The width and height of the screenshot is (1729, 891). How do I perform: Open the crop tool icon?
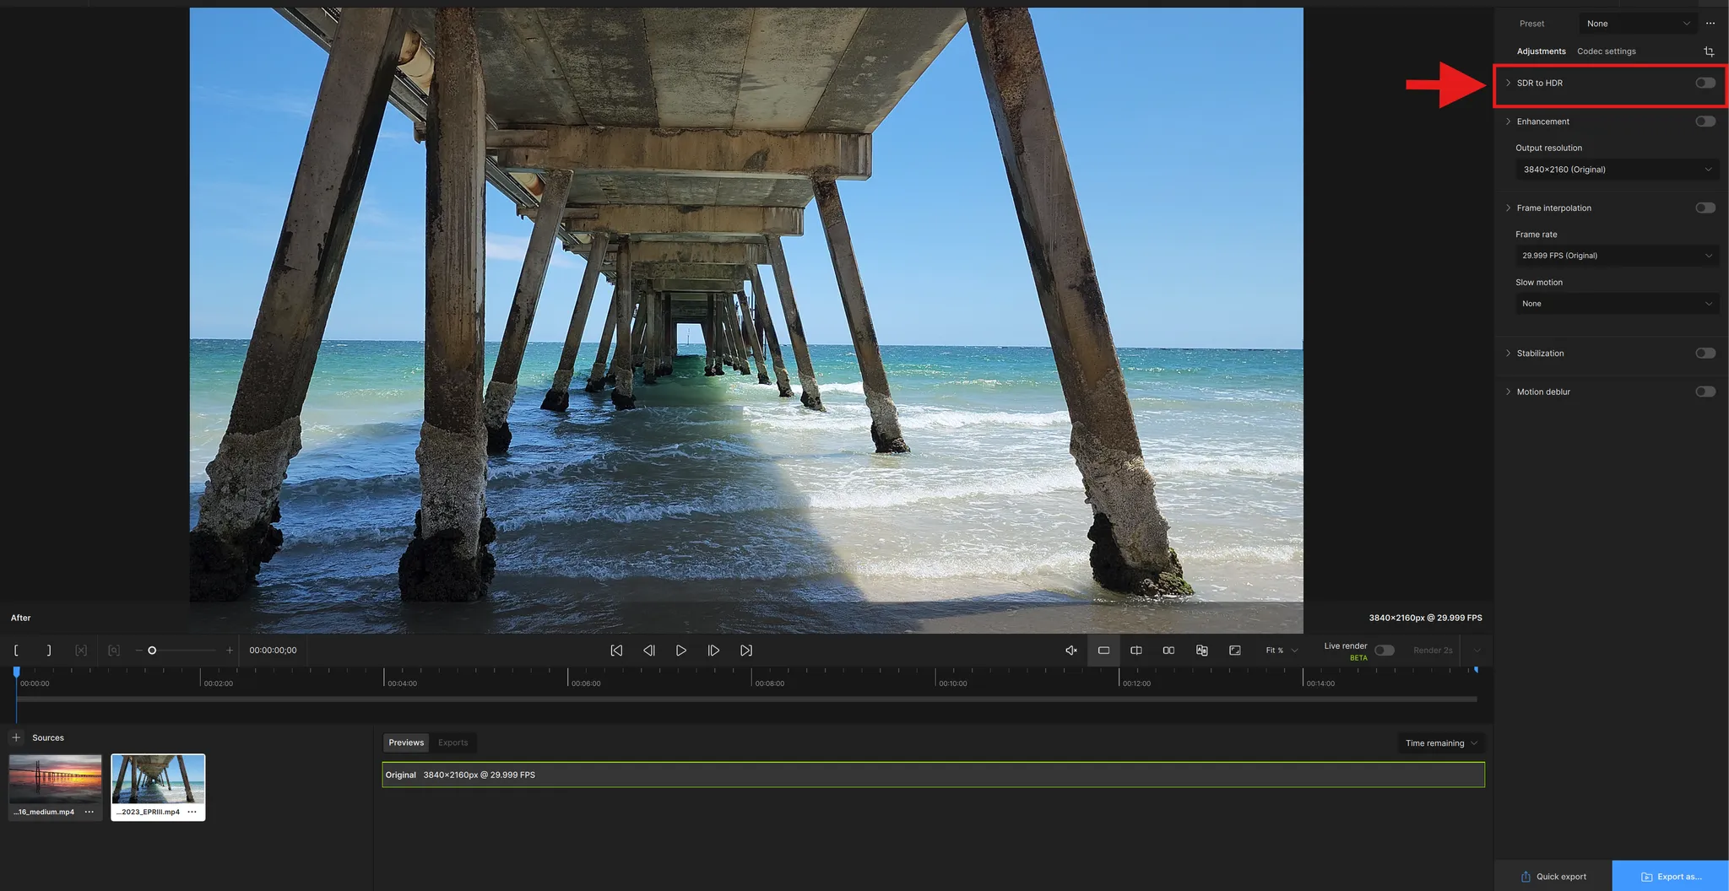point(1709,51)
